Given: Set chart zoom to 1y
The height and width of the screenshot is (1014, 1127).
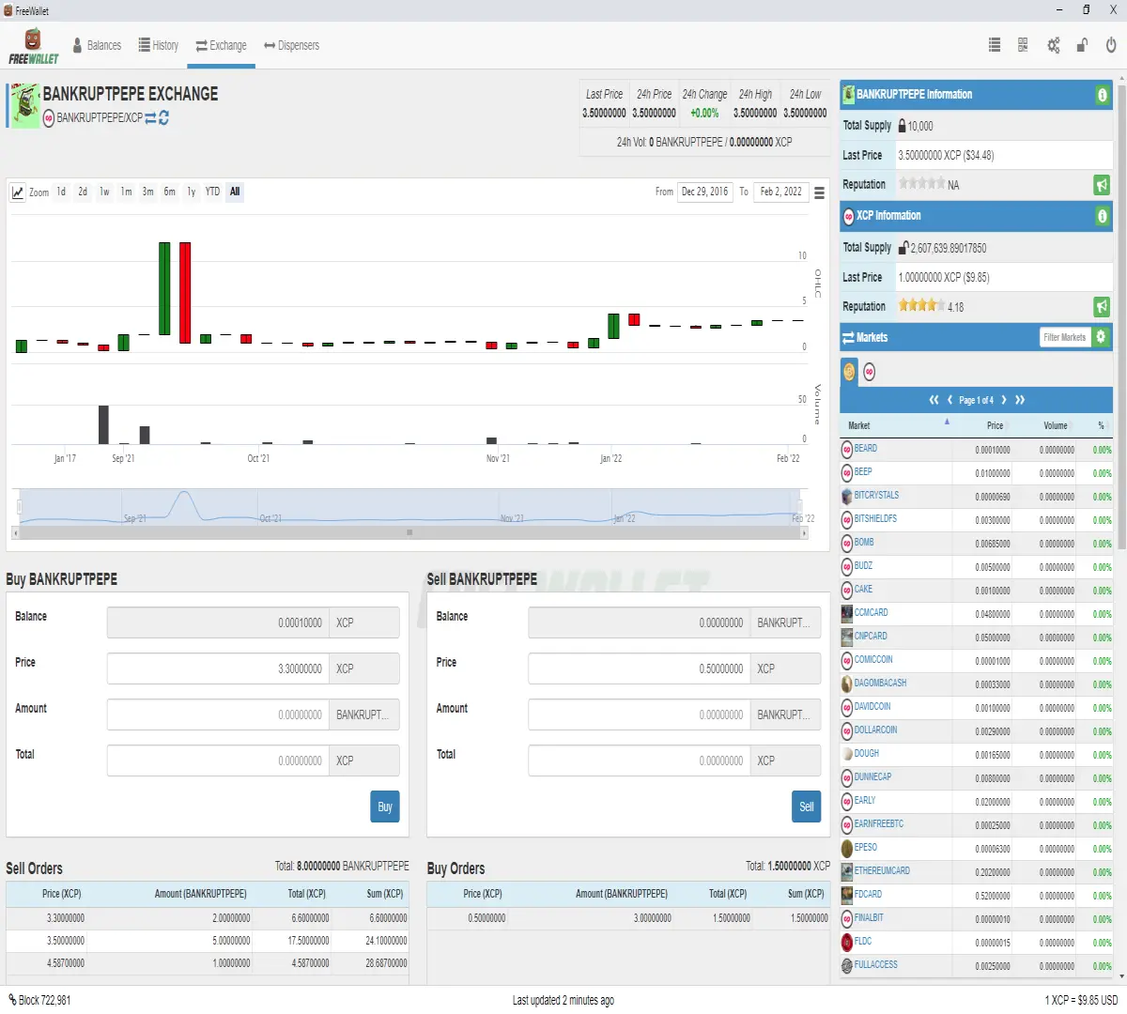Looking at the screenshot, I should pyautogui.click(x=191, y=192).
